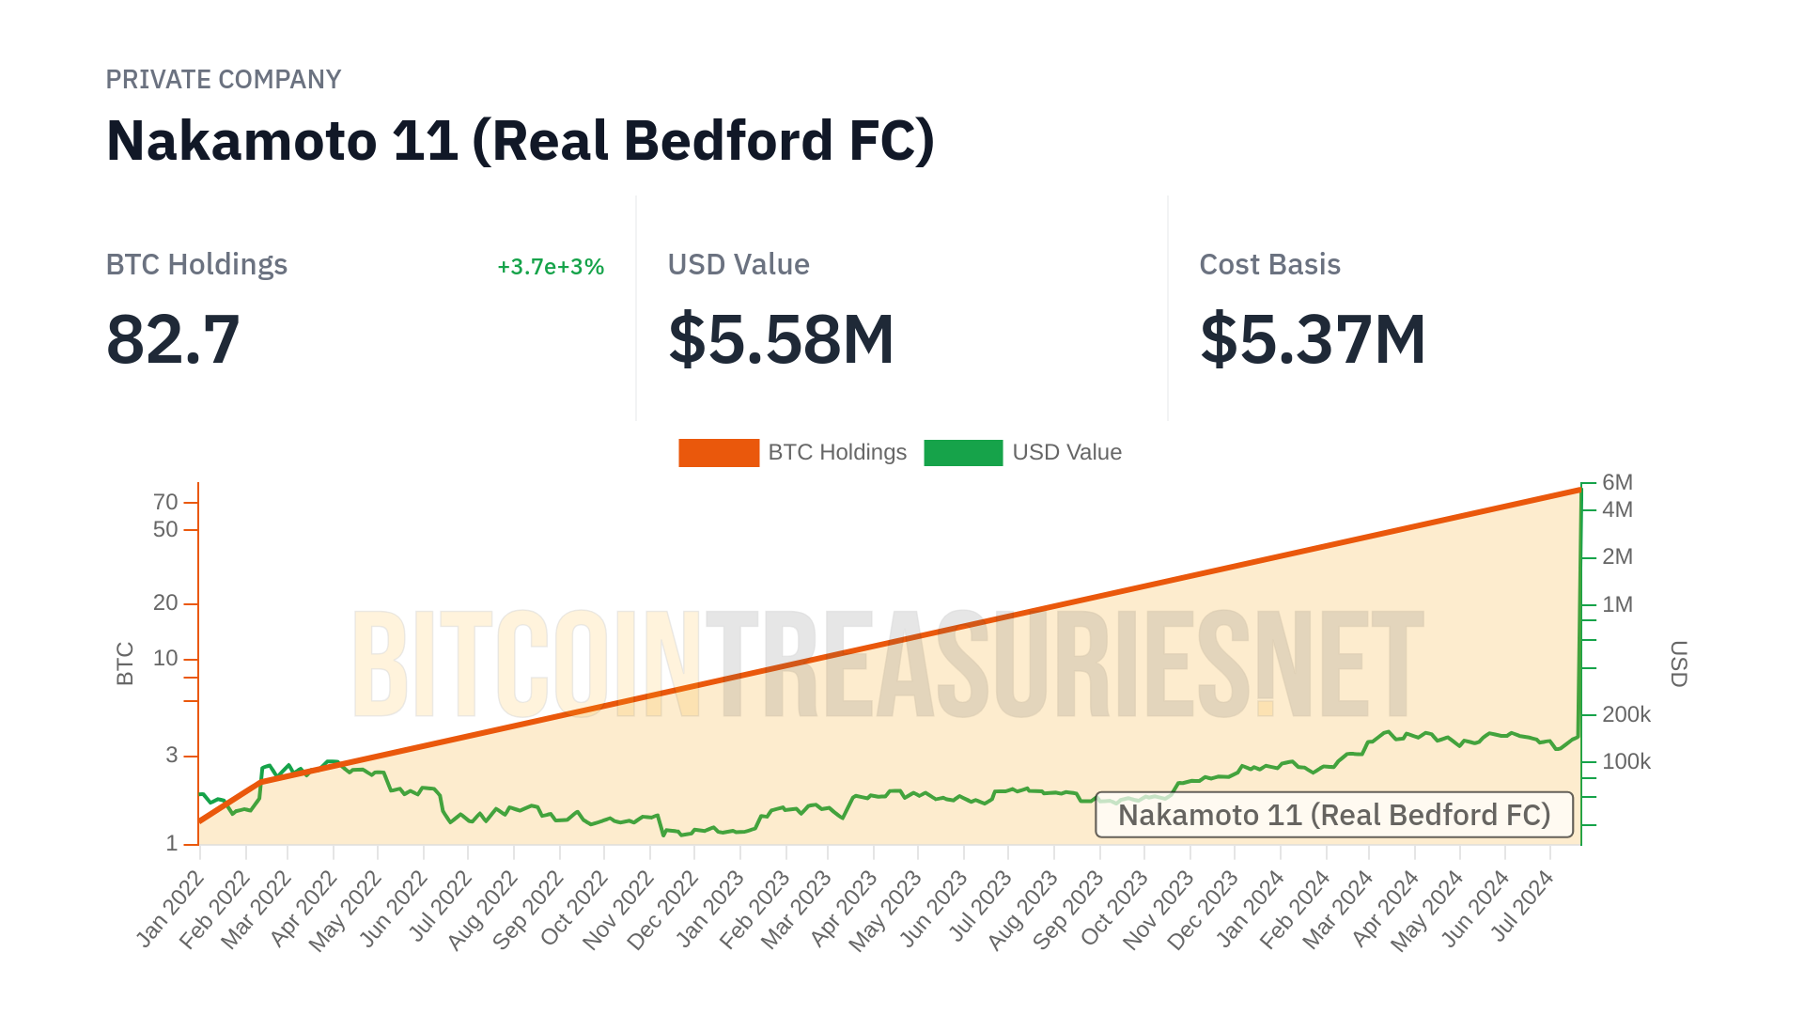Toggle the BTC Holdings series via legend text
The image size is (1804, 1015).
click(837, 453)
